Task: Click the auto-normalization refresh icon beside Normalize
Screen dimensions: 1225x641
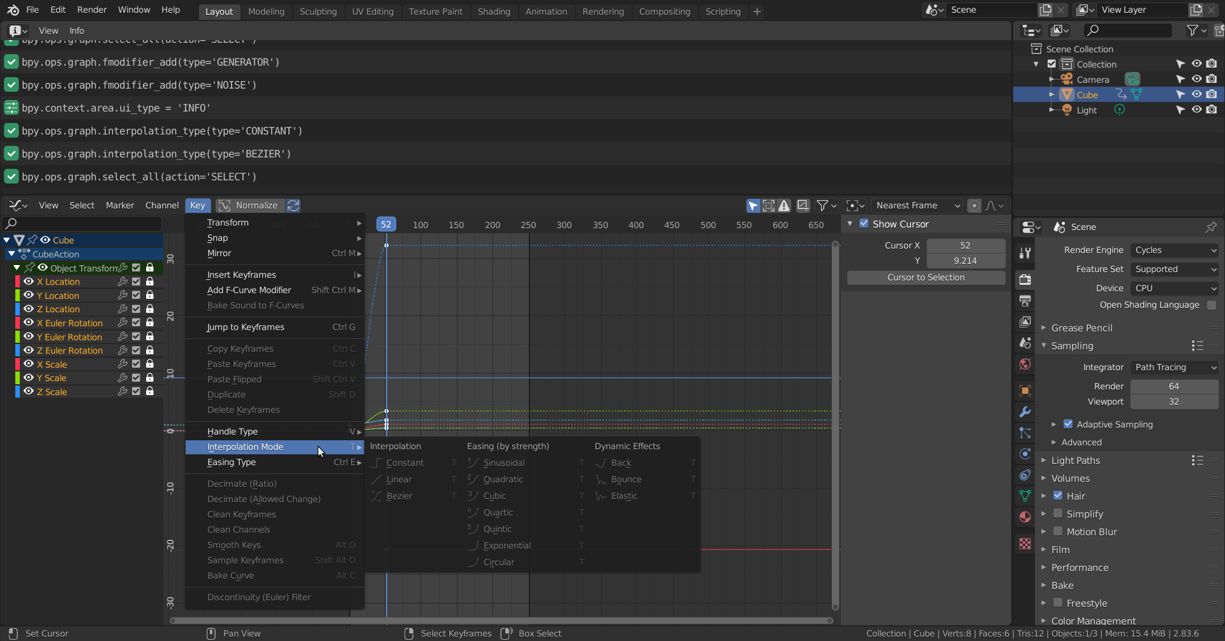Action: [x=293, y=205]
